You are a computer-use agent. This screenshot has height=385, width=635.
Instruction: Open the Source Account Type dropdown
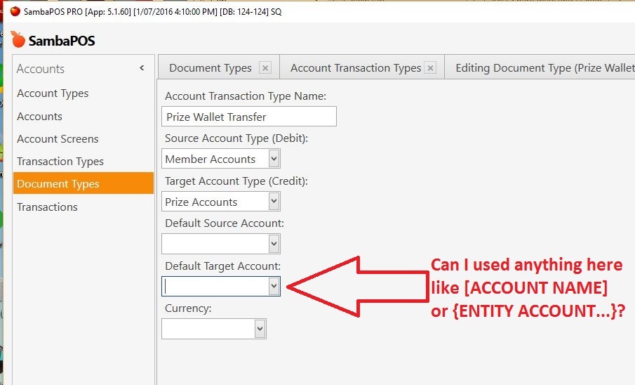coord(274,159)
